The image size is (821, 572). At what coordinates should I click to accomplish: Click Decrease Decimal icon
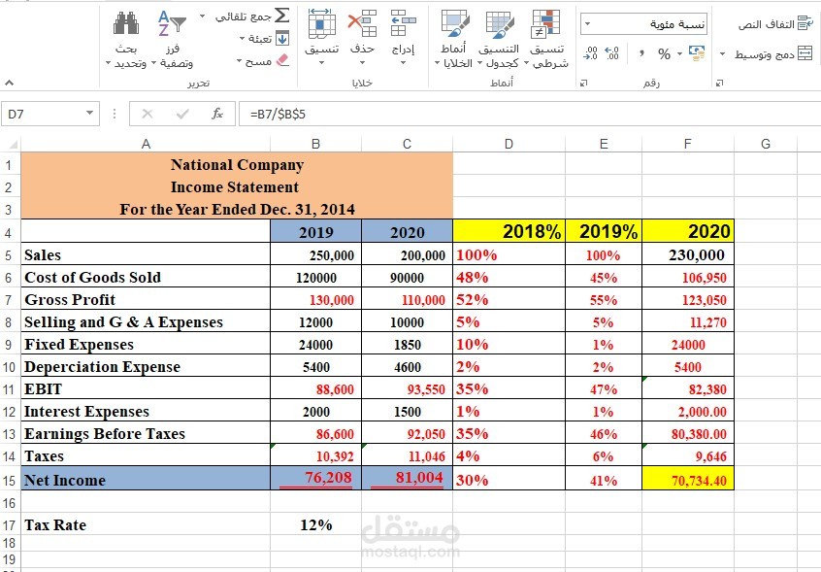point(591,53)
